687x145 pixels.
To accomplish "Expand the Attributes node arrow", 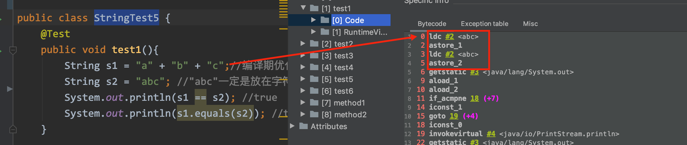I will click(292, 126).
